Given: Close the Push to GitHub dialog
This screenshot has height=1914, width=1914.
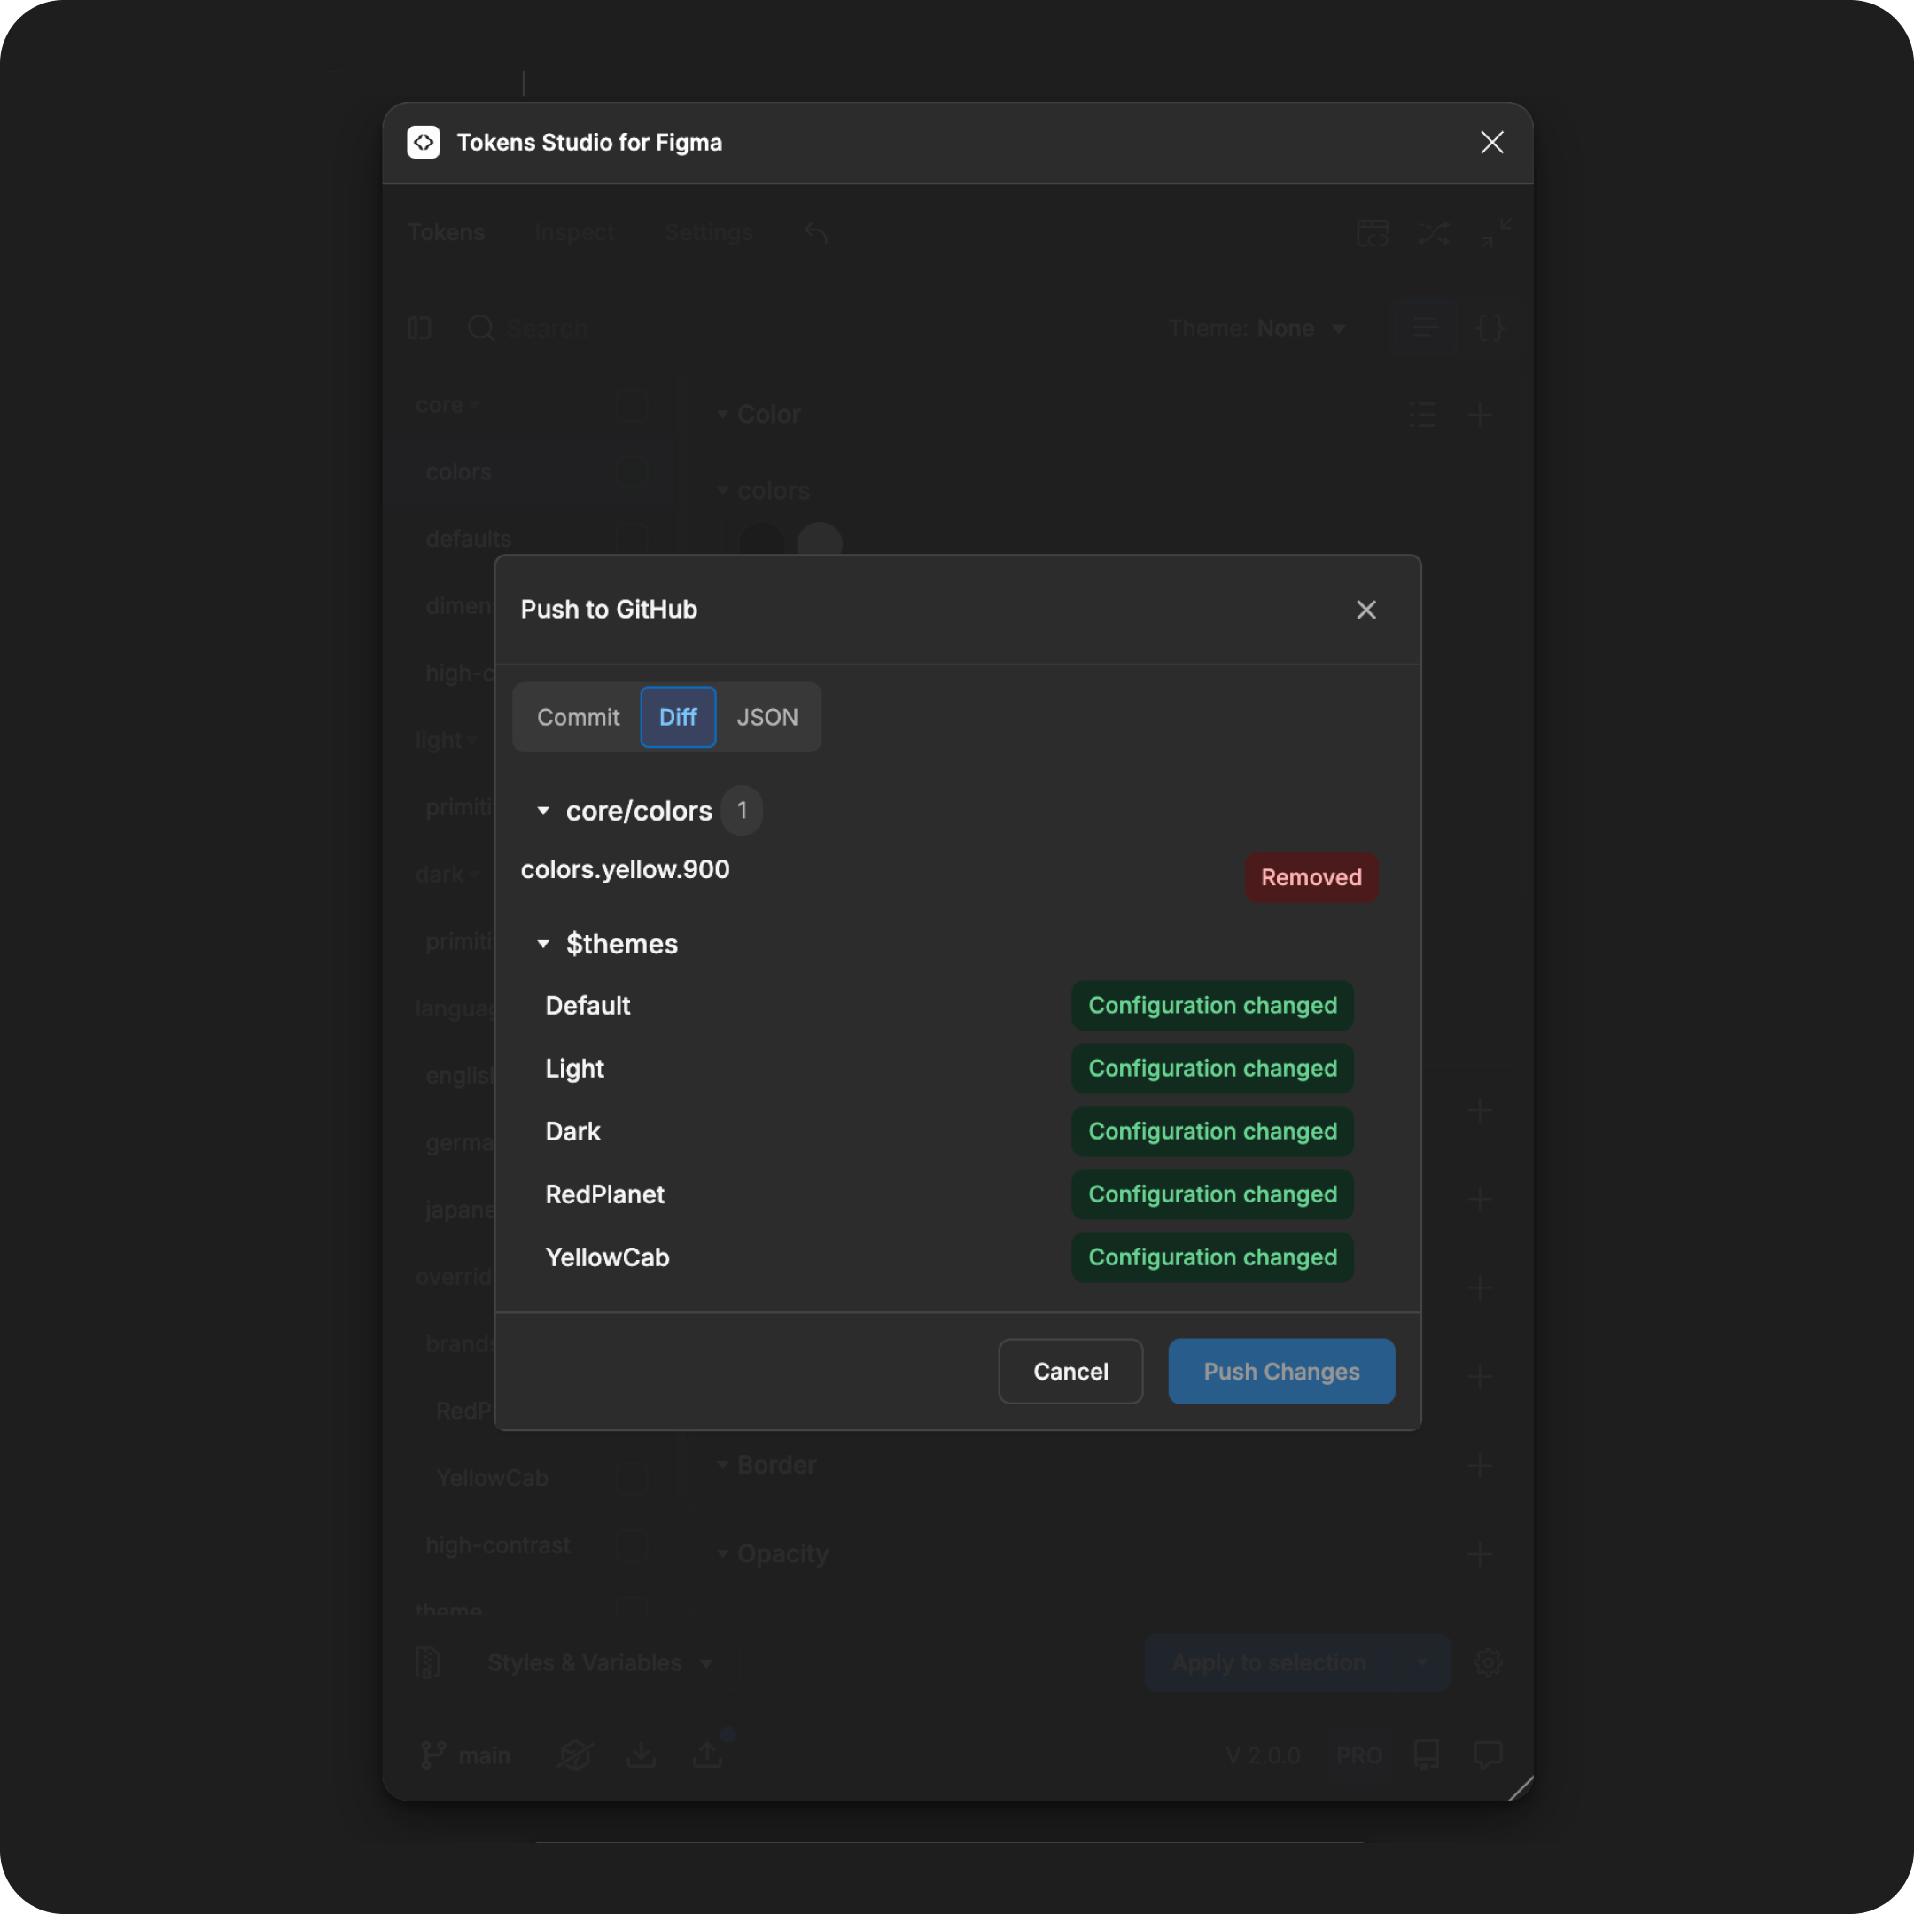Looking at the screenshot, I should point(1366,610).
